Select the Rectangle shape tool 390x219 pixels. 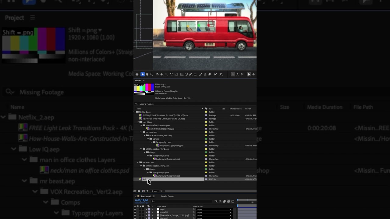coord(182,75)
